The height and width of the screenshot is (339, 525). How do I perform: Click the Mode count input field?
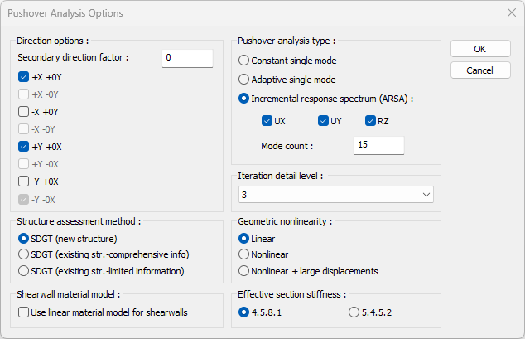[378, 145]
